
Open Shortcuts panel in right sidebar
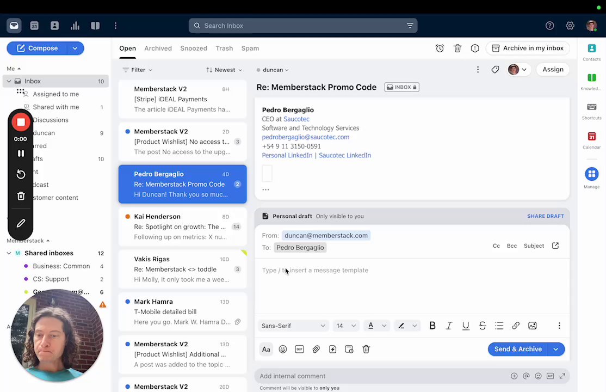(x=592, y=111)
